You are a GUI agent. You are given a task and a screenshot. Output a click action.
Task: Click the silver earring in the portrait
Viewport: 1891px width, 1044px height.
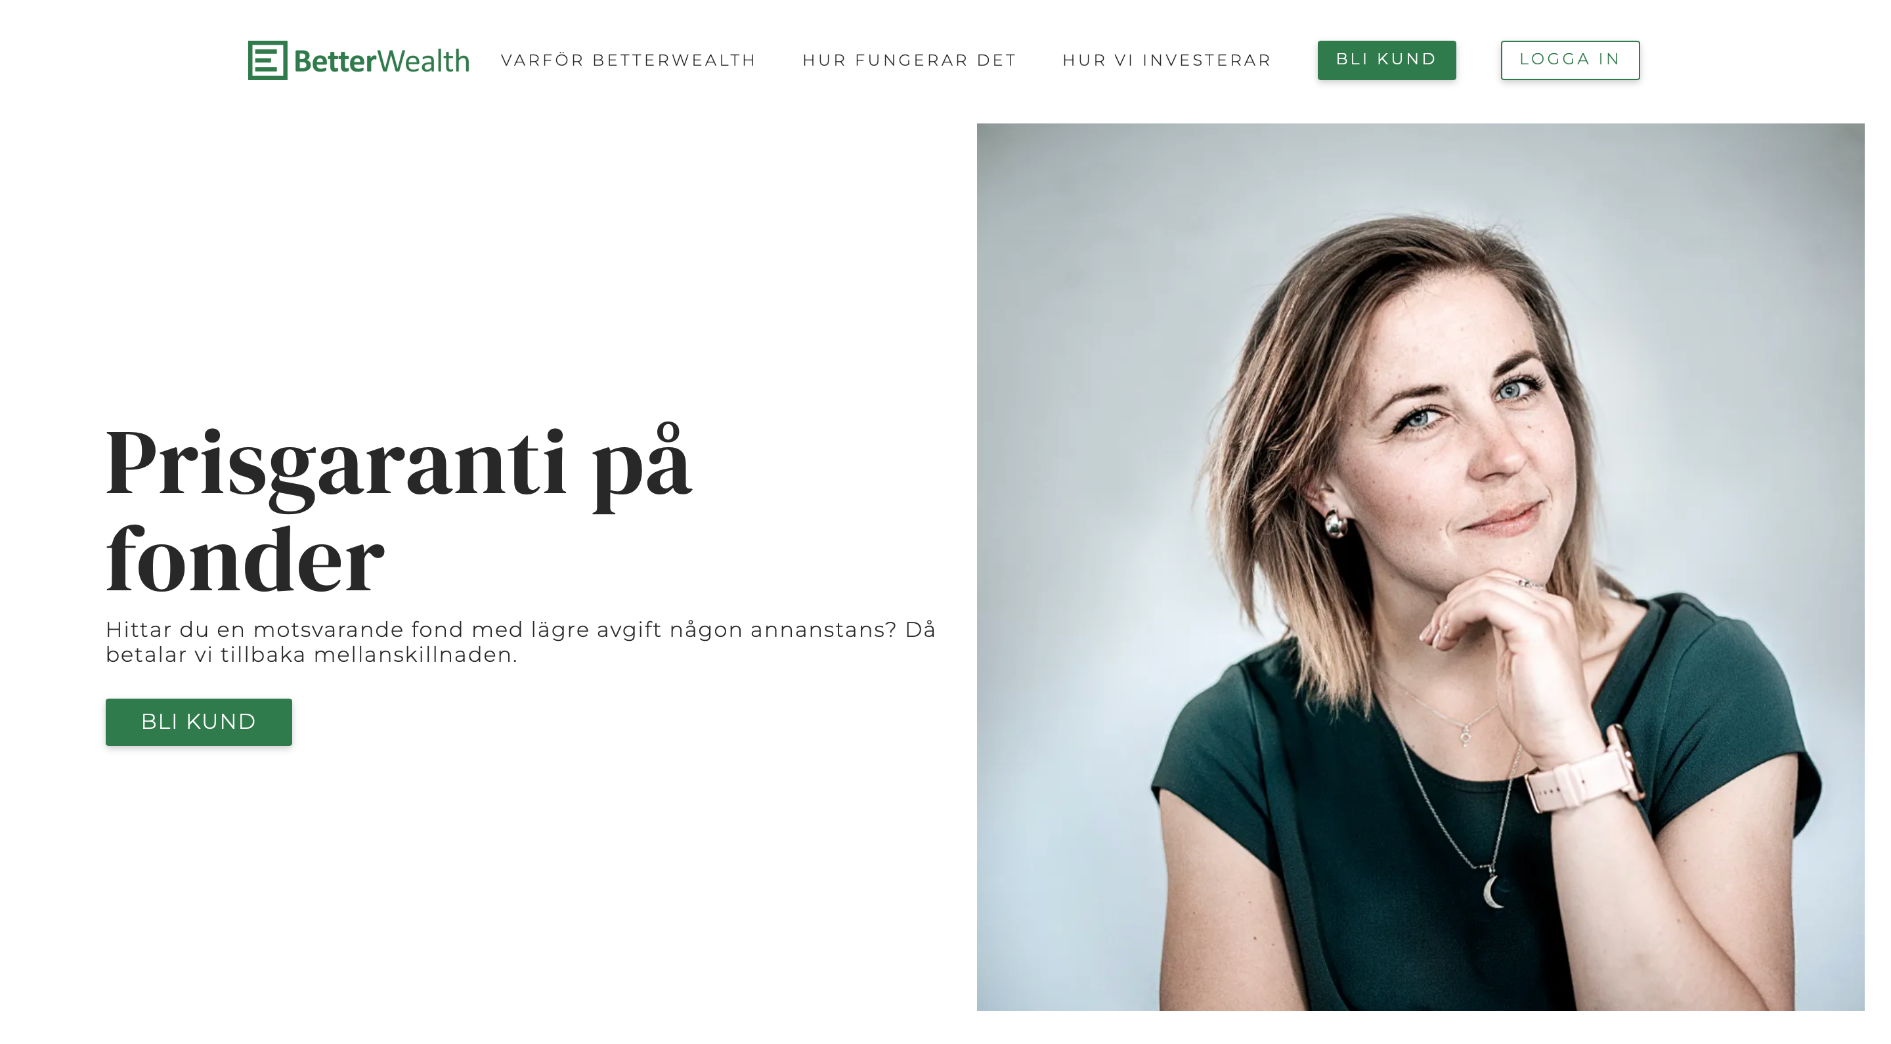[x=1336, y=523]
